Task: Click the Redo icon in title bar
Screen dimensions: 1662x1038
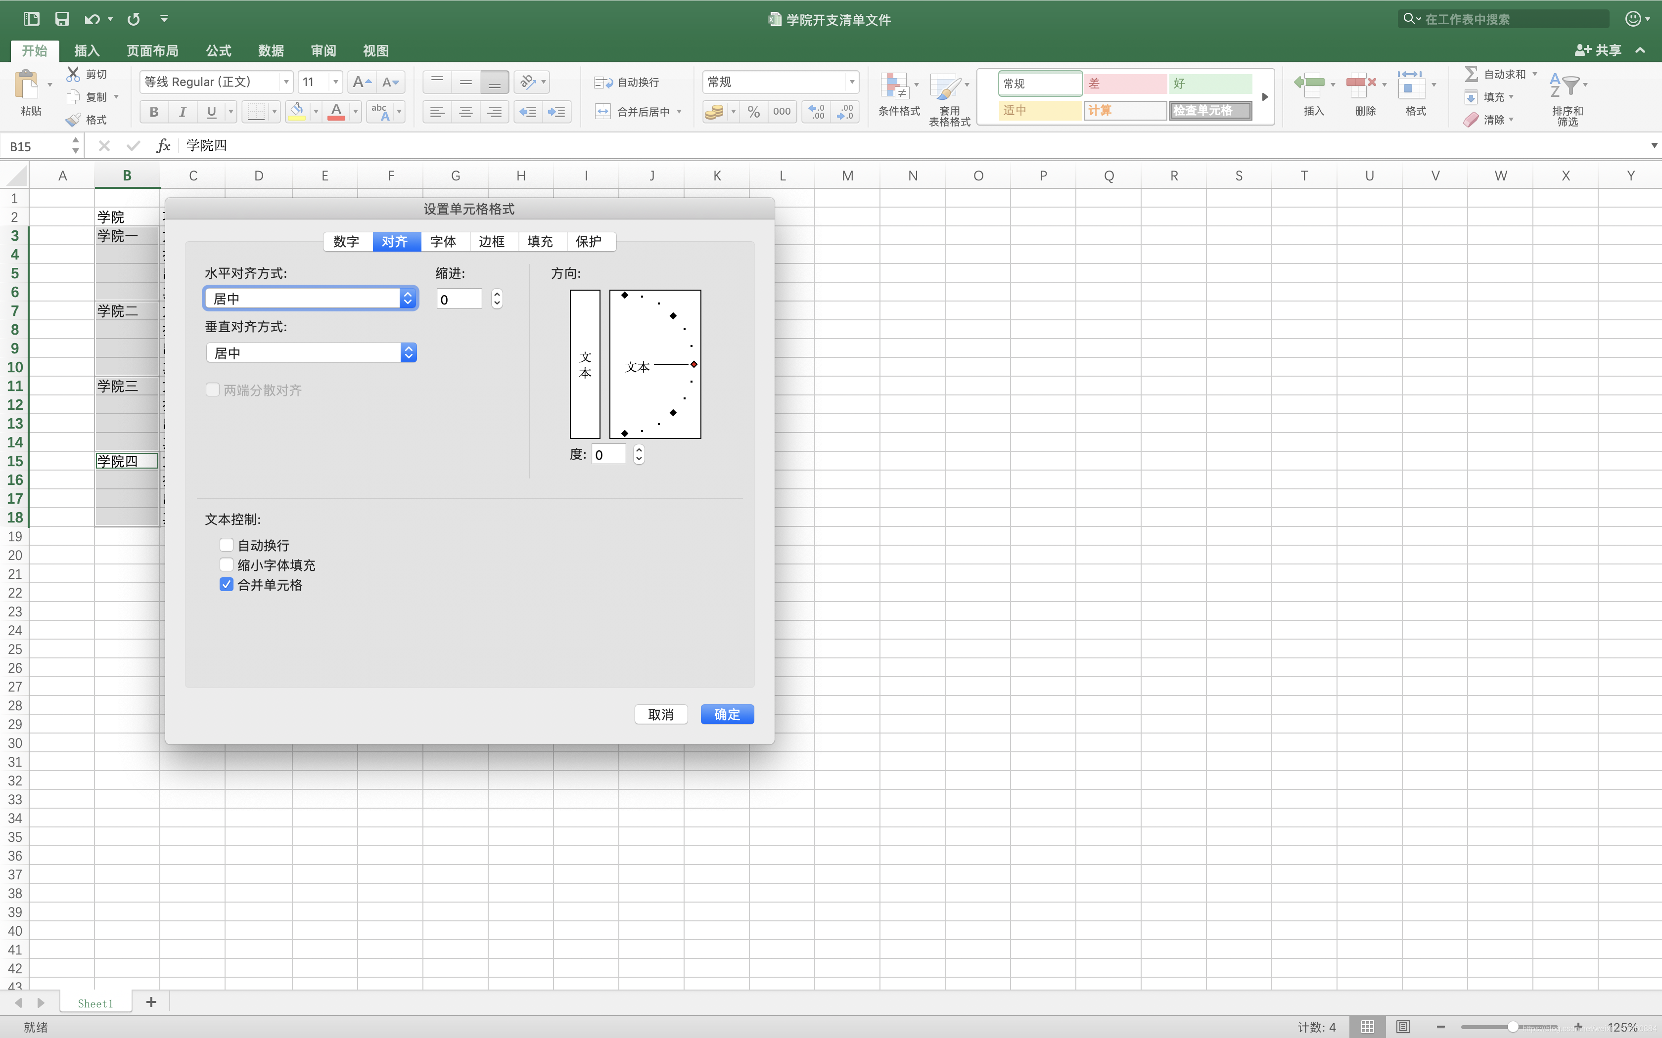Action: pyautogui.click(x=134, y=19)
